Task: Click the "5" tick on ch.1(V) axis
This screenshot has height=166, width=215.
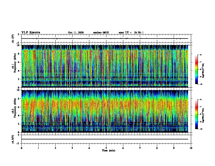Action: [x=19, y=34]
